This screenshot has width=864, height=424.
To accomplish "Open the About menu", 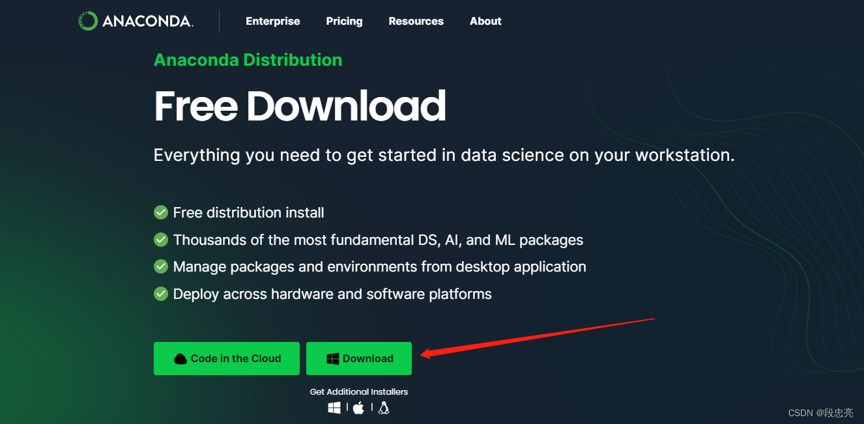I will [485, 21].
